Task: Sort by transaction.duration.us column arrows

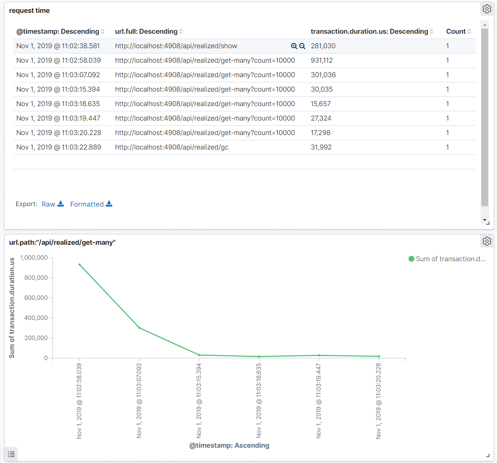Action: tap(432, 31)
